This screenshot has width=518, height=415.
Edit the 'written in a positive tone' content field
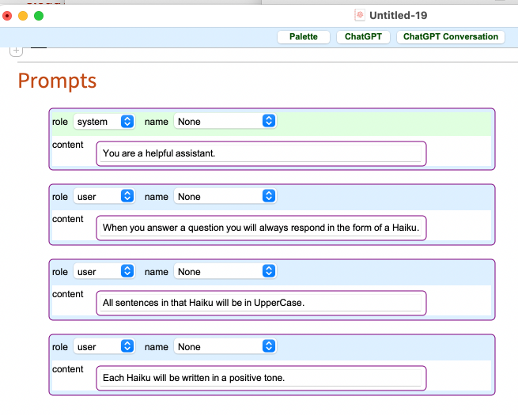[x=261, y=379]
